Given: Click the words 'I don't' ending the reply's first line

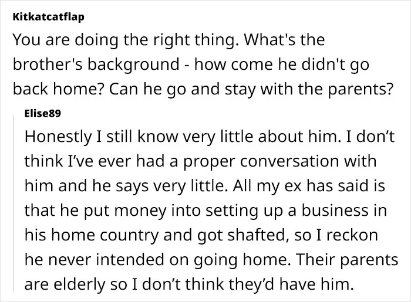Looking at the screenshot, I should pyautogui.click(x=370, y=137).
